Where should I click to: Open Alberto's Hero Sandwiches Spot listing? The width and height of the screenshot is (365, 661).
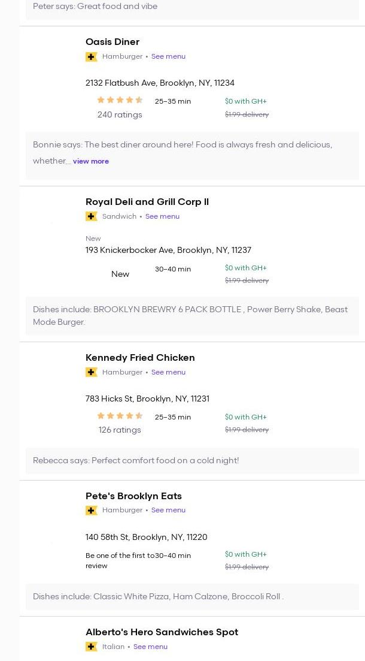pyautogui.click(x=162, y=632)
